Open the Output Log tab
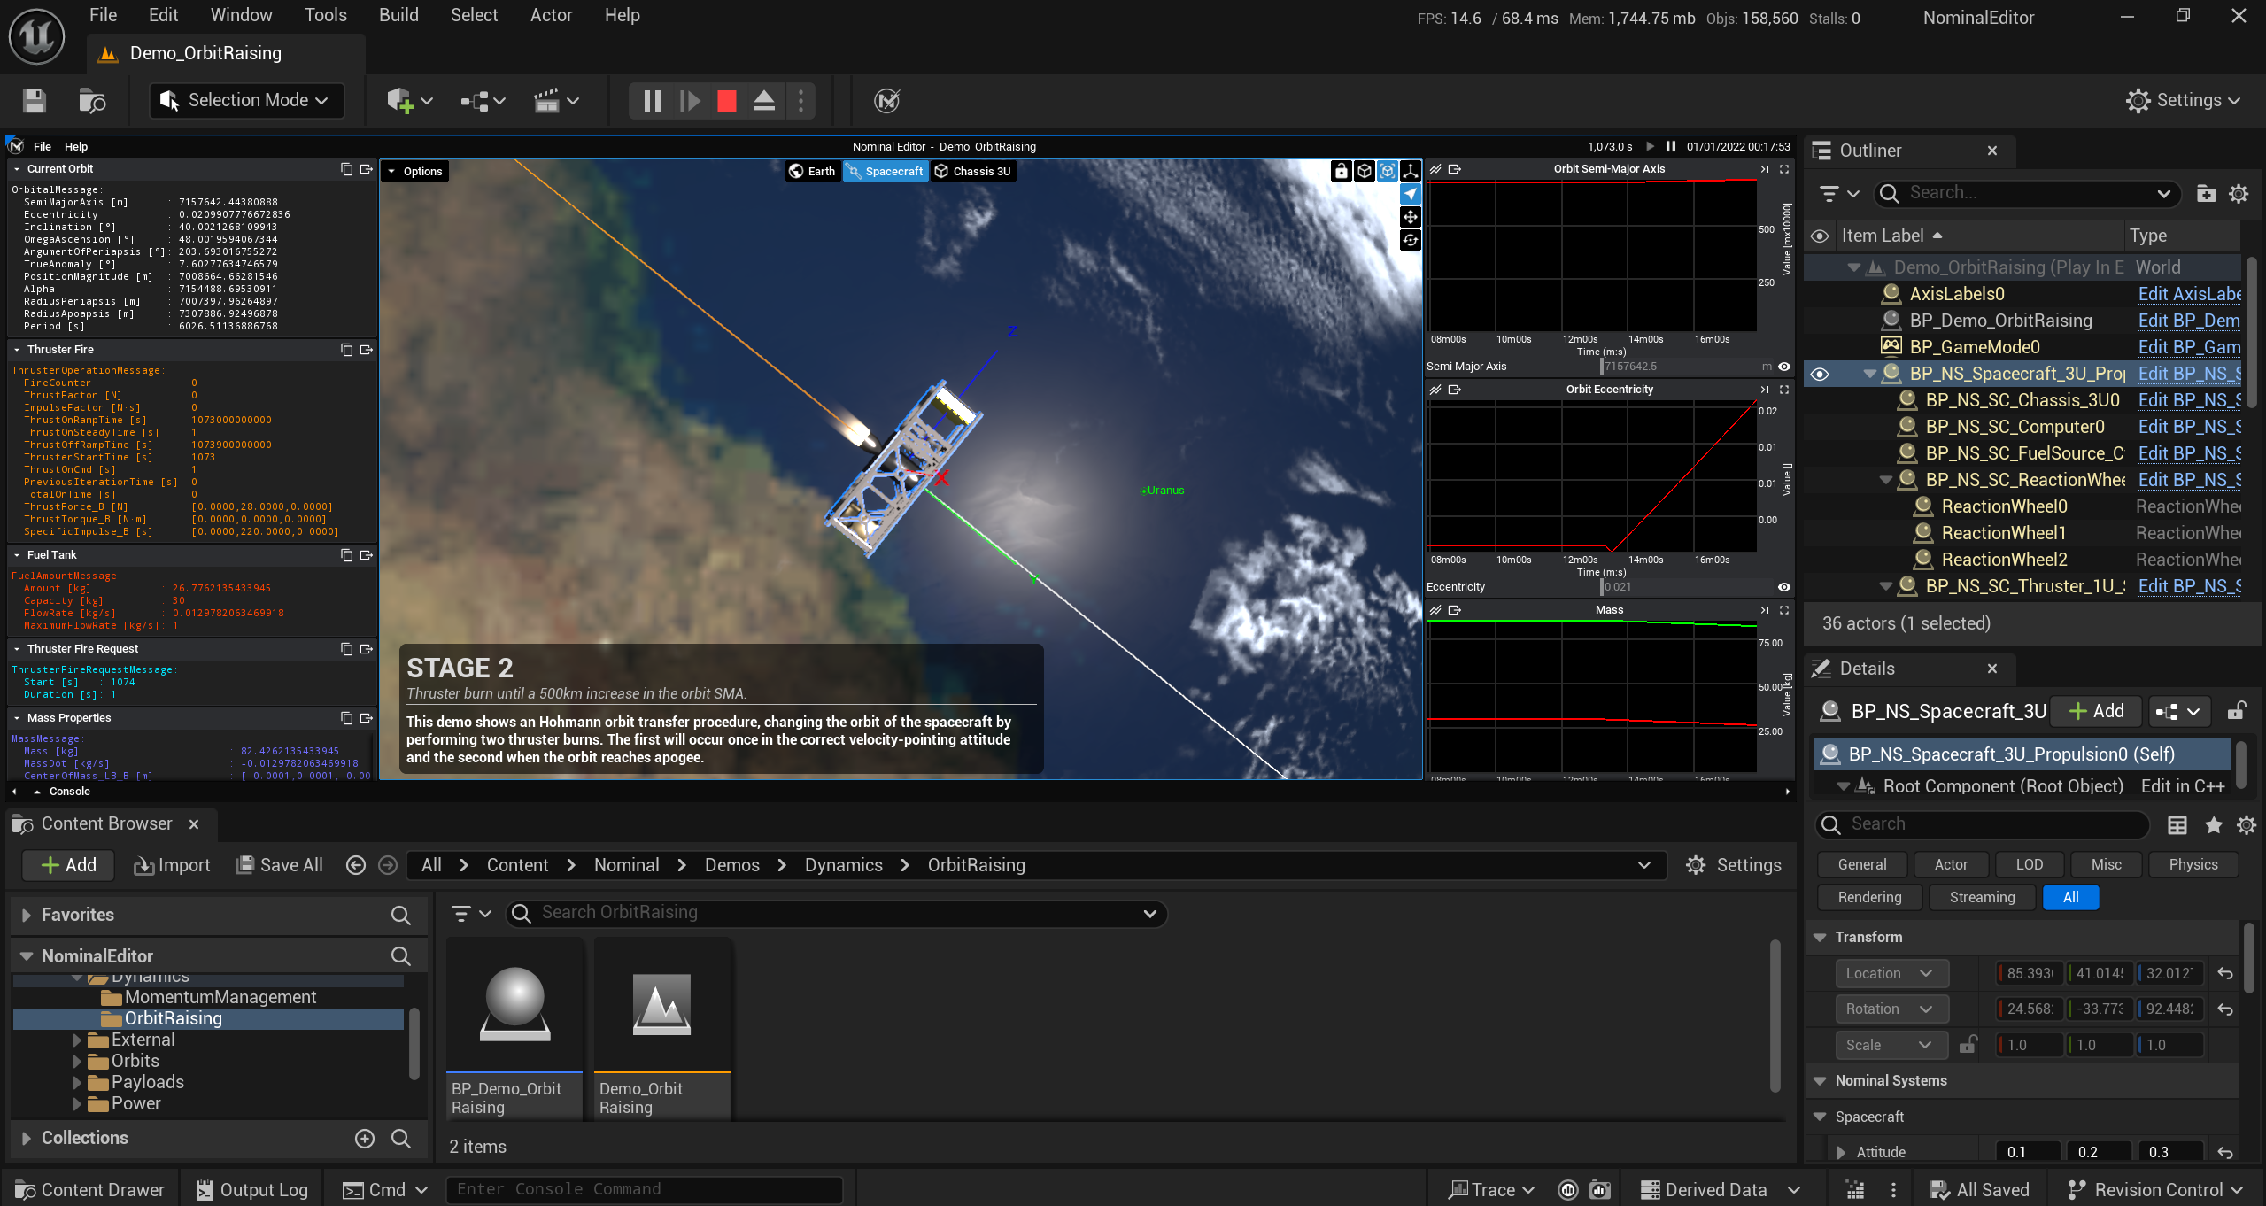 (x=251, y=1190)
